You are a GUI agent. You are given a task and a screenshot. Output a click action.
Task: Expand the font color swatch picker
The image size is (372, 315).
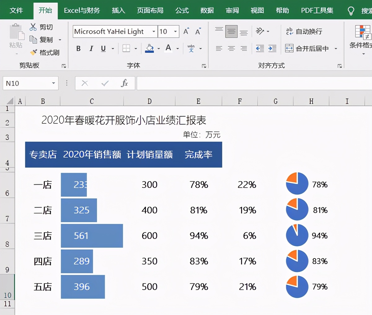tap(177, 49)
